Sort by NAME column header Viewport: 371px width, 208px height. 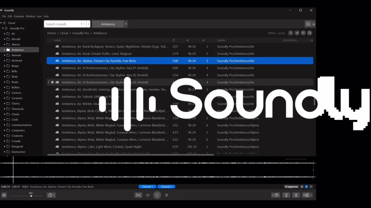click(58, 40)
